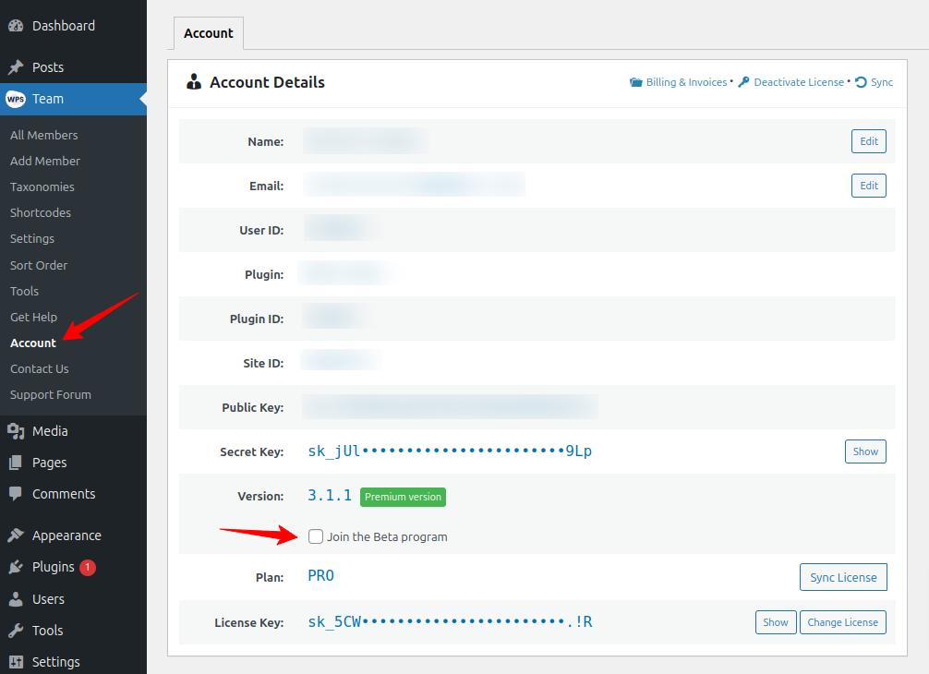Click the WPS Team badge icon
This screenshot has height=674, width=929.
(x=18, y=98)
